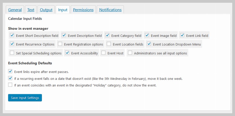This screenshot has width=235, height=116.
Task: Check Event Location fields box
Action: [109, 44]
